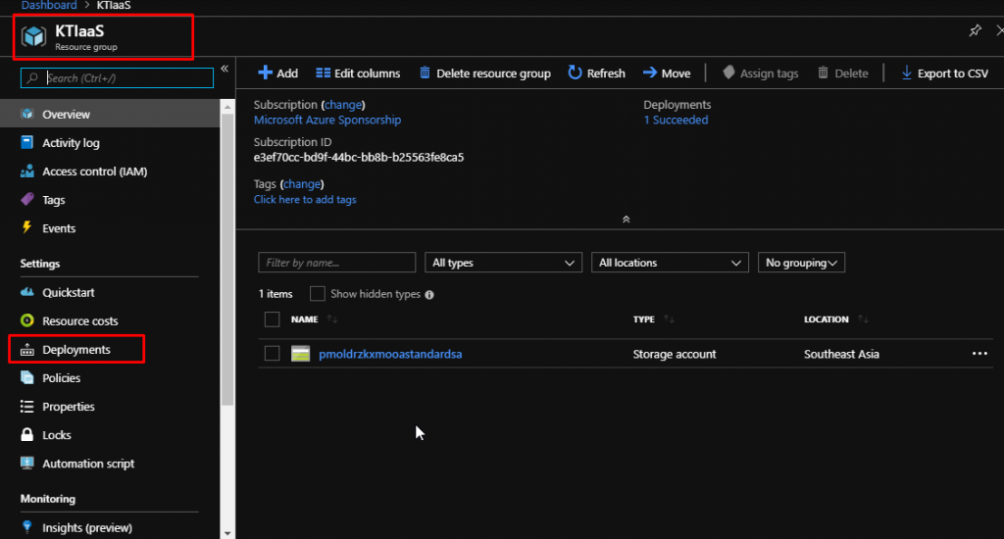Screen dimensions: 1004x539
Task: Click the Southeast Asia location cell
Action: (841, 354)
